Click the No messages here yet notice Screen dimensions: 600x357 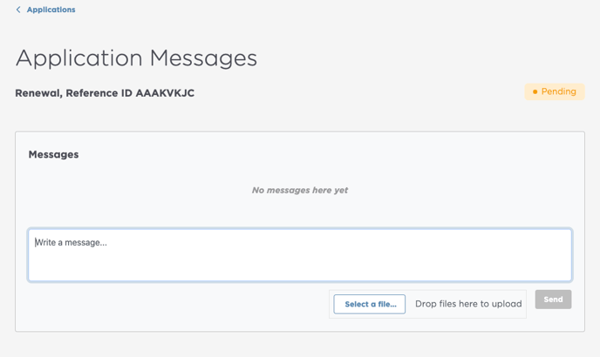click(300, 190)
